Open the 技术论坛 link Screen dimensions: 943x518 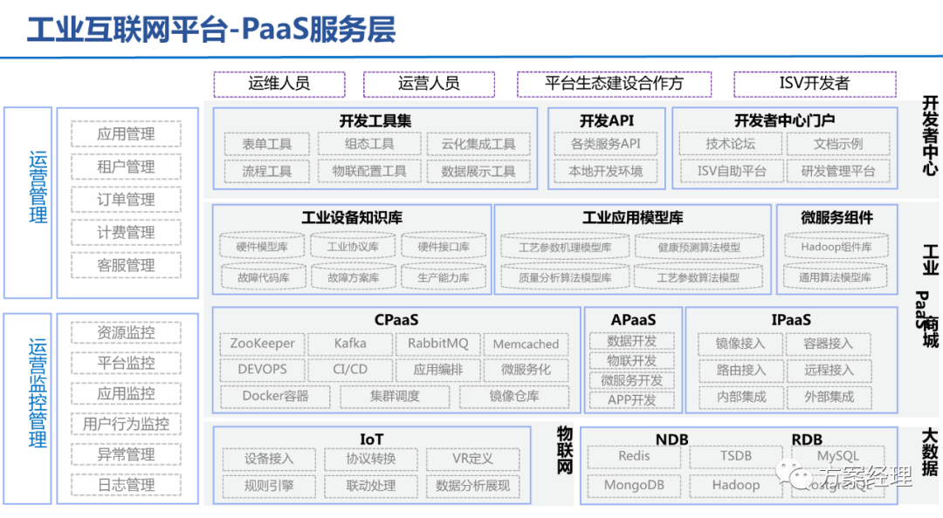click(x=731, y=143)
